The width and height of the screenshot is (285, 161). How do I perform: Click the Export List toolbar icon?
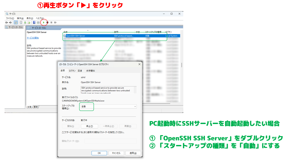point(29,23)
